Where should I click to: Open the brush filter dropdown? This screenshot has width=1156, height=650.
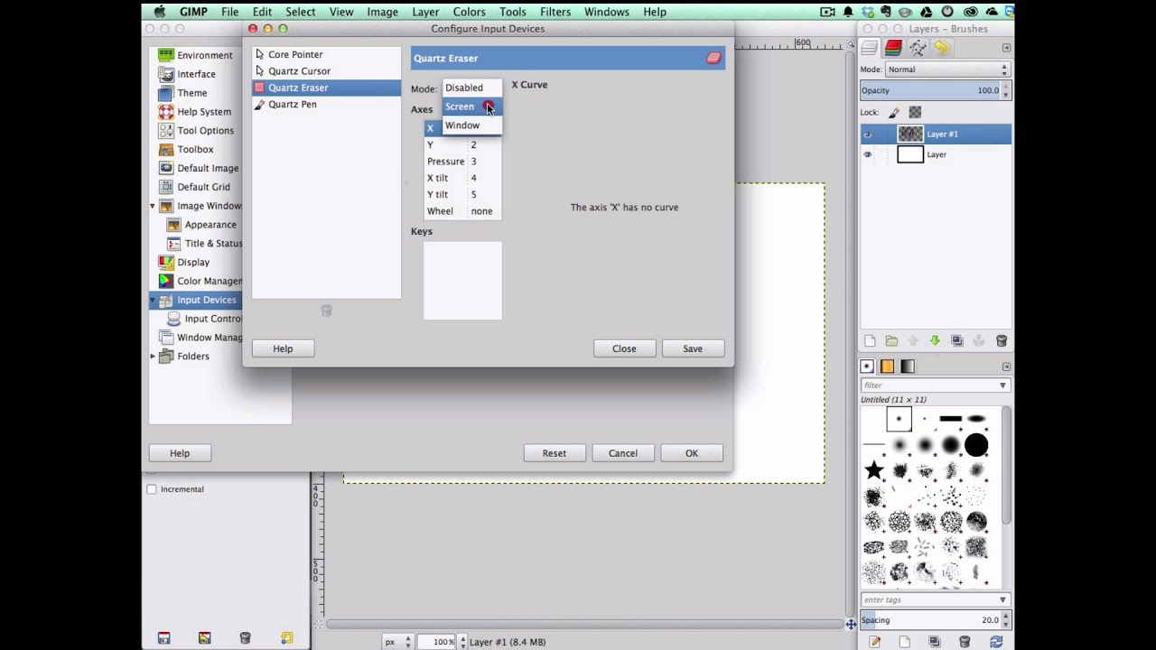pos(1002,385)
